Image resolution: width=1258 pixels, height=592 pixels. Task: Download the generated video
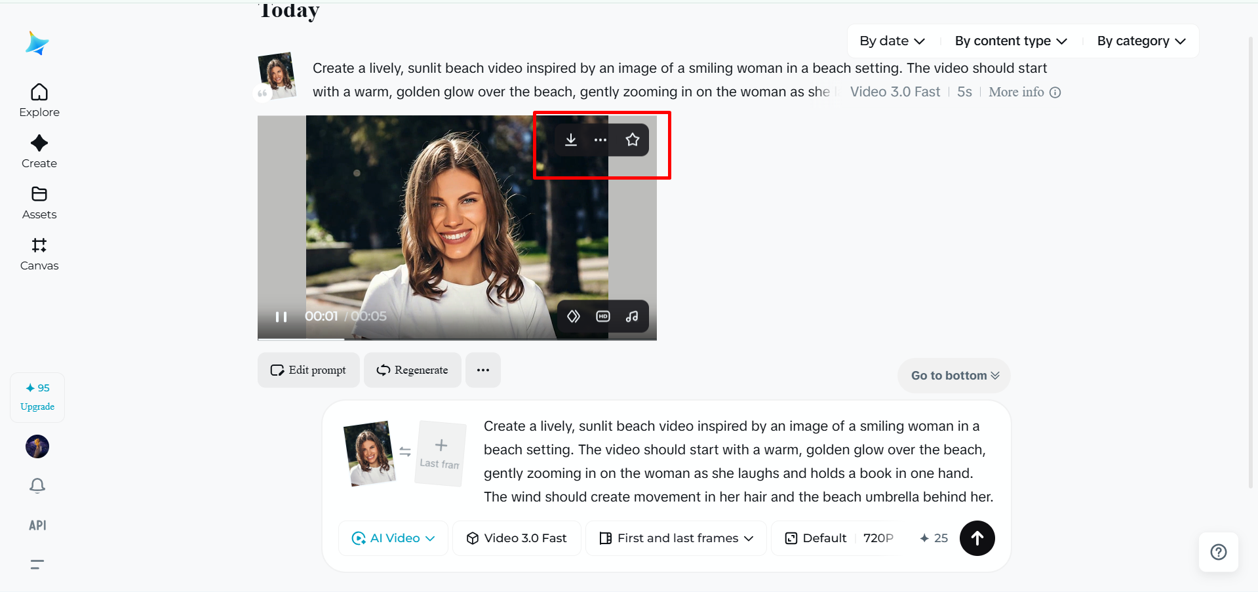(x=571, y=140)
